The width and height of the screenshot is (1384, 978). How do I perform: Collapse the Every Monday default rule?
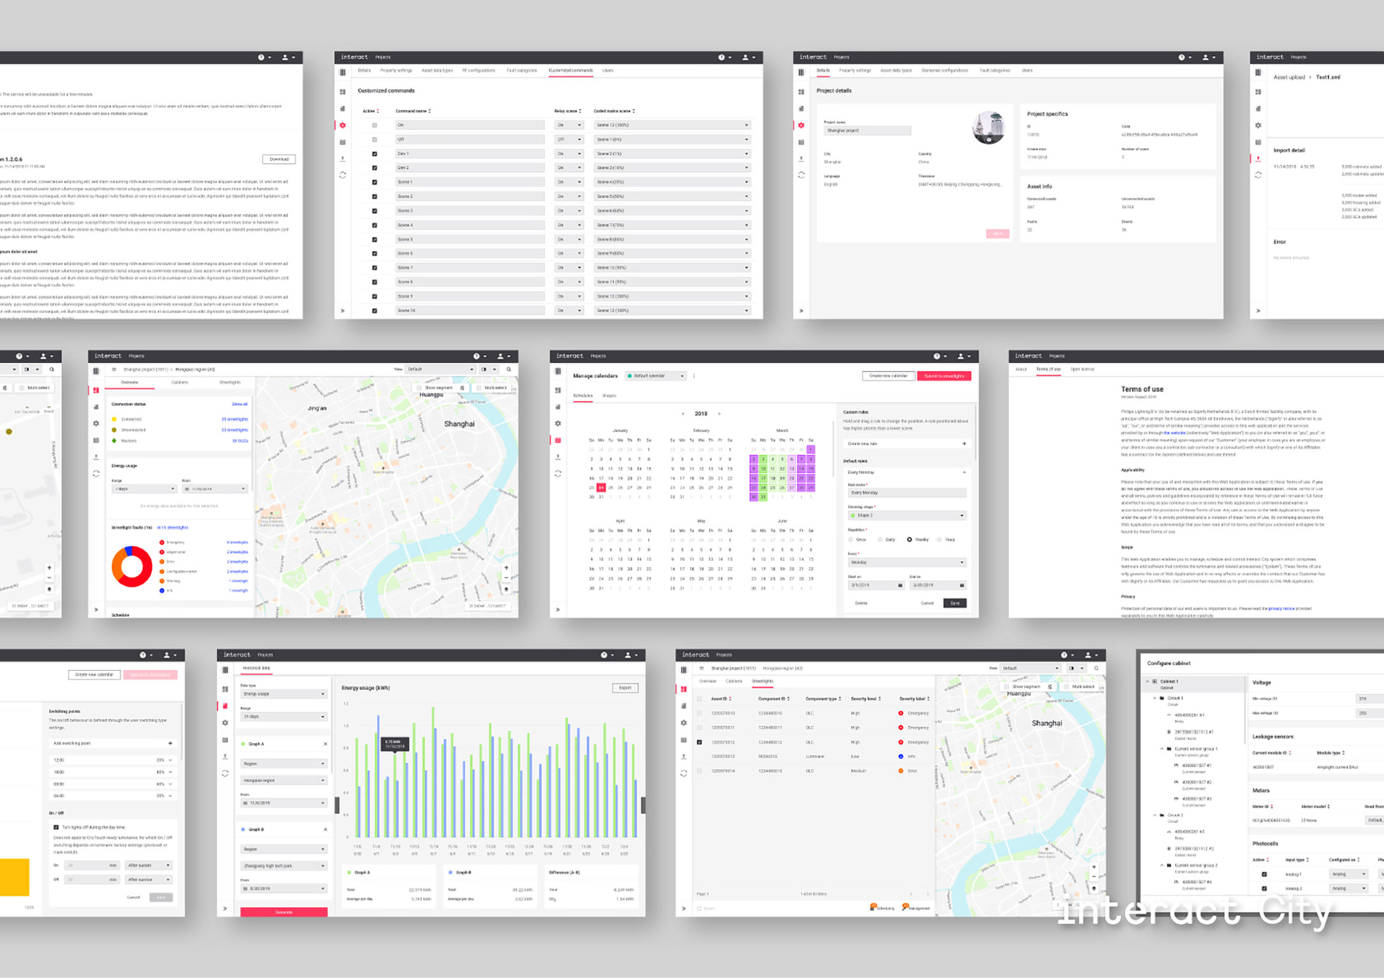(965, 472)
